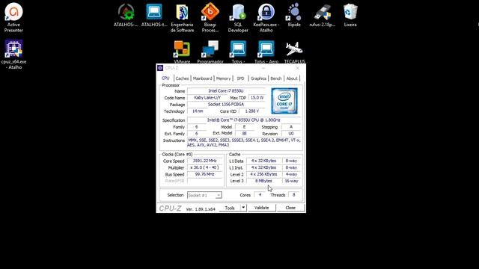Click the Socket 1356 FCBGA package value

coord(226,105)
